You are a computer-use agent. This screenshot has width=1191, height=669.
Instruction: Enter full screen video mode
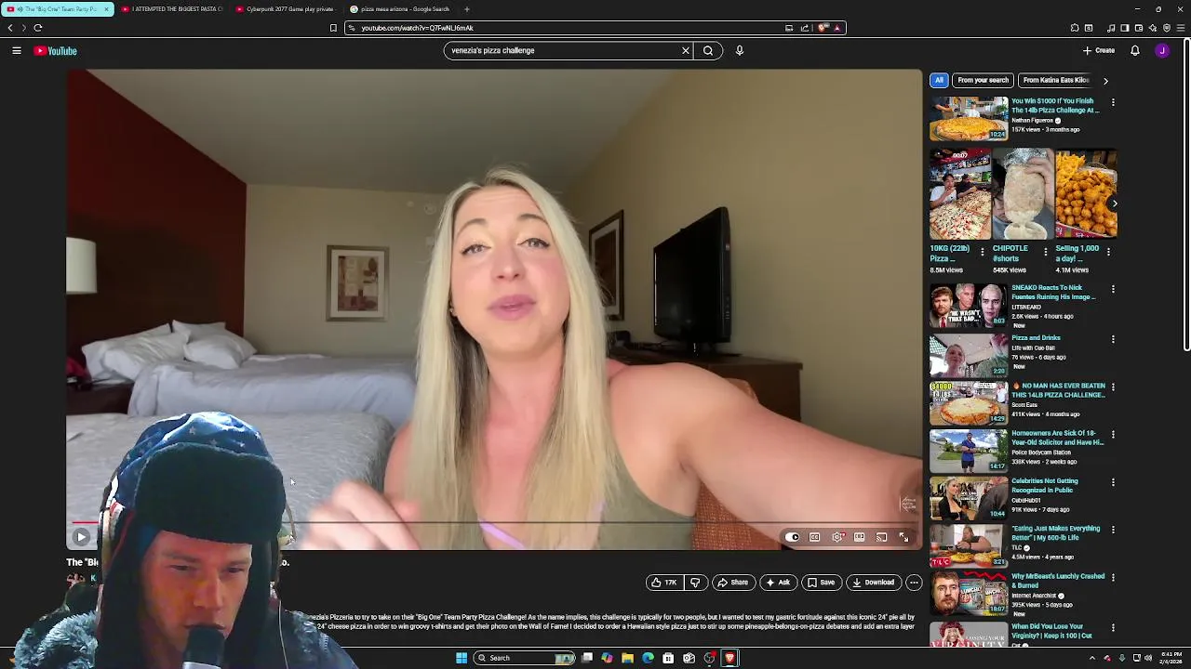coord(903,537)
